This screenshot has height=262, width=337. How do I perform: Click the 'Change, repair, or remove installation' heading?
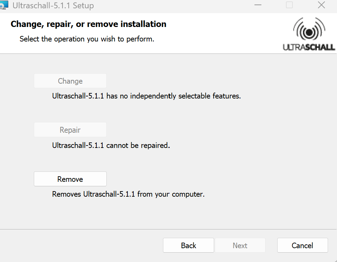(x=88, y=24)
